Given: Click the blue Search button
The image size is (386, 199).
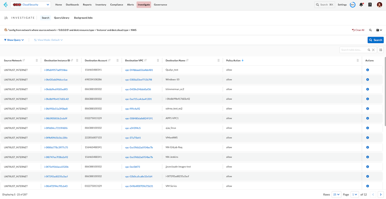Looking at the screenshot, I should pyautogui.click(x=375, y=40).
